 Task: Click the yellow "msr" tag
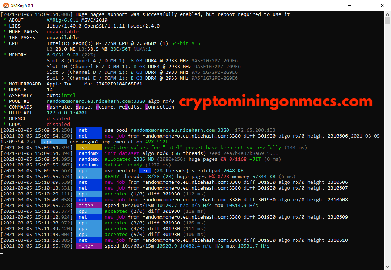coord(89,148)
